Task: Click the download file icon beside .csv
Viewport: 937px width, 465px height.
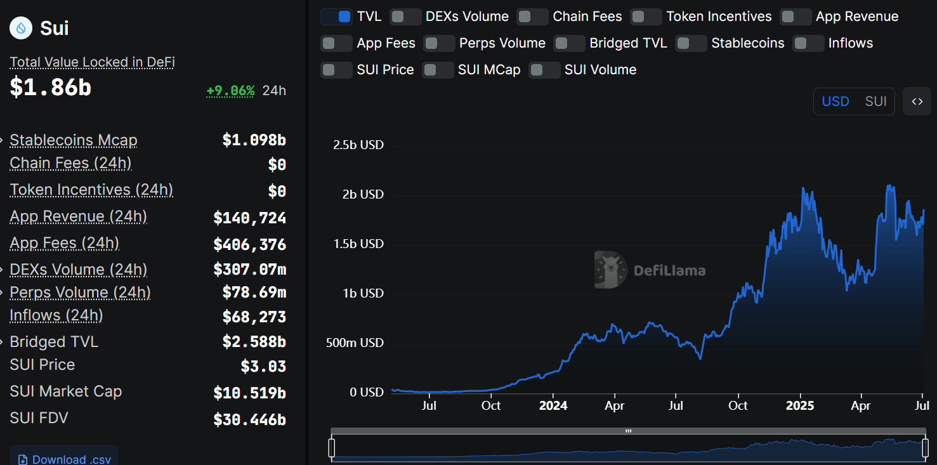Action: (22, 460)
